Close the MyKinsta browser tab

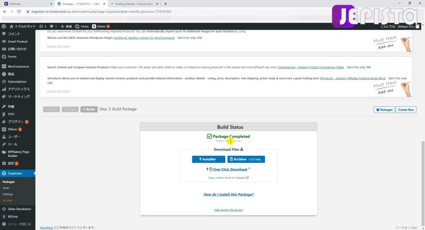(x=51, y=4)
